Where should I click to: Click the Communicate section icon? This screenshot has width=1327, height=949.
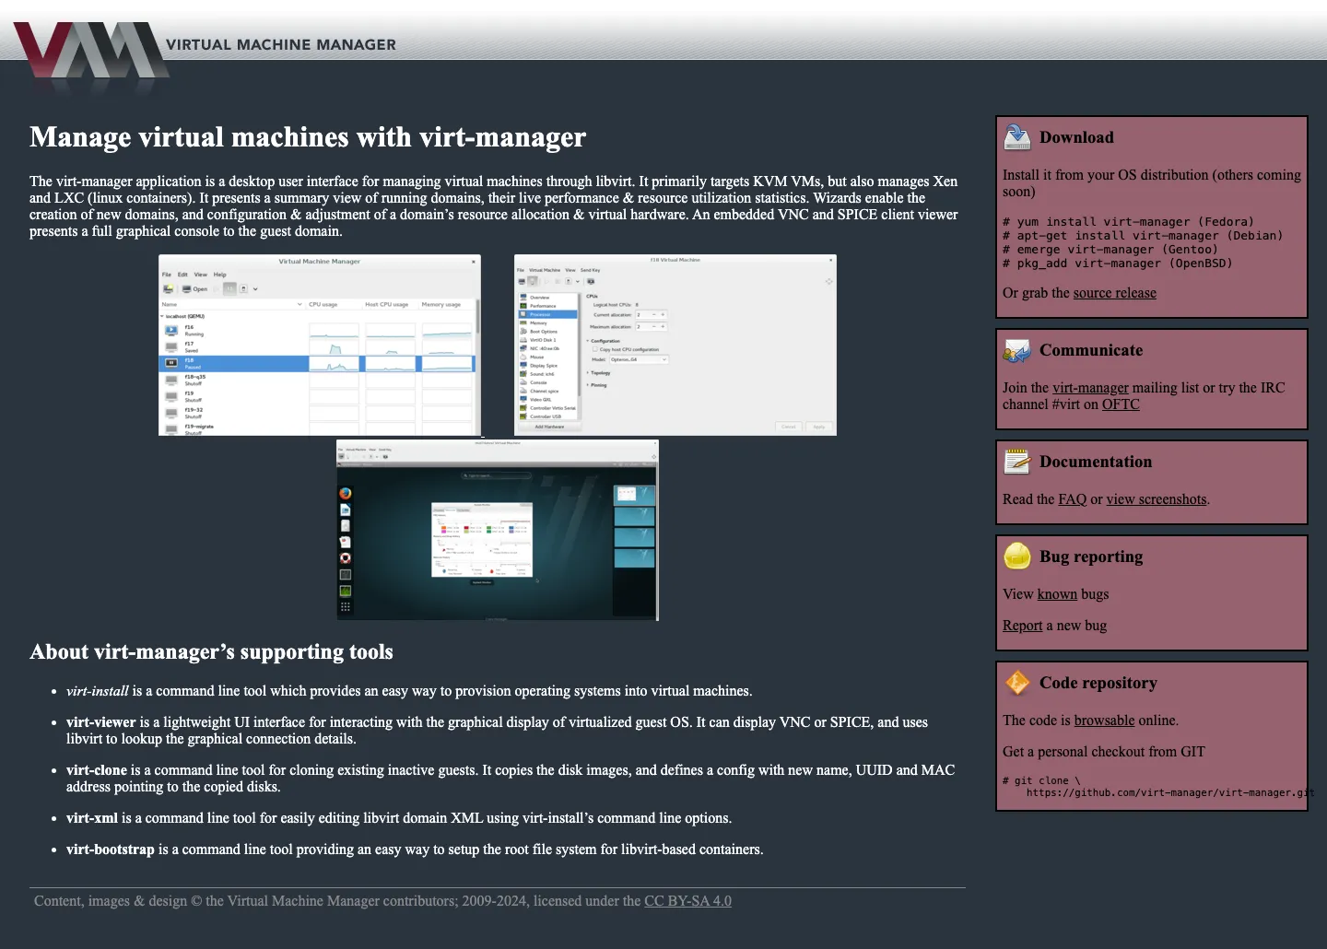1017,350
